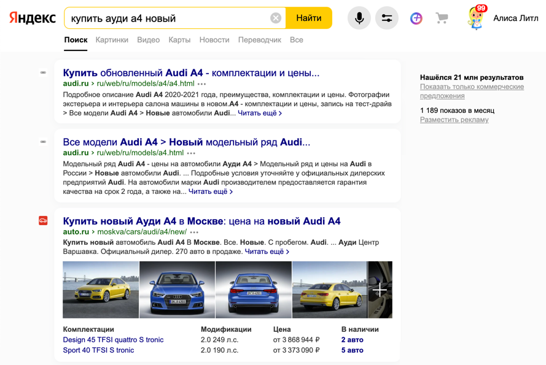Go to Yandex home via logo

click(32, 18)
